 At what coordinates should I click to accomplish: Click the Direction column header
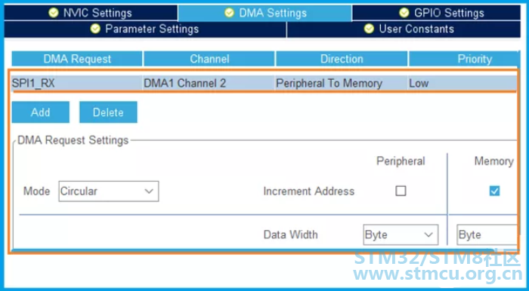click(x=342, y=59)
